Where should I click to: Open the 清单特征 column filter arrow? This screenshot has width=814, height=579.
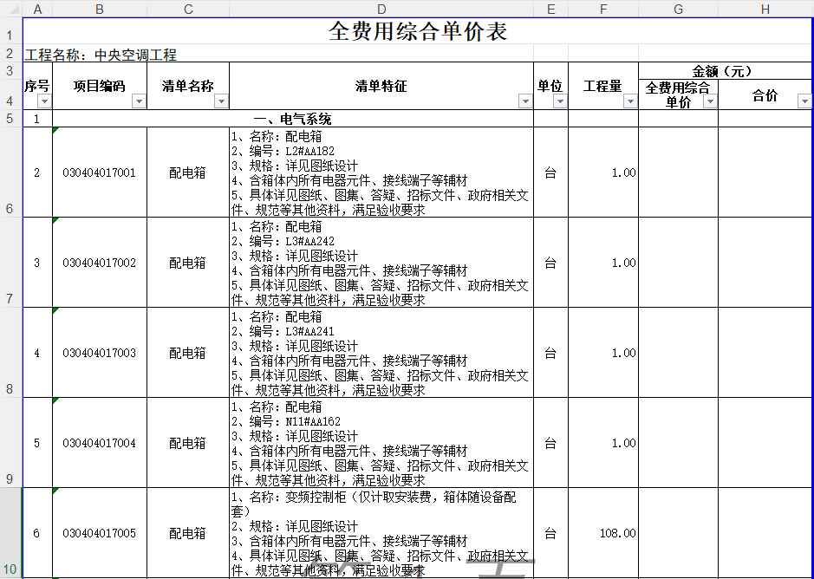click(x=524, y=101)
